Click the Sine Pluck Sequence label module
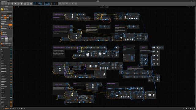 61,27
